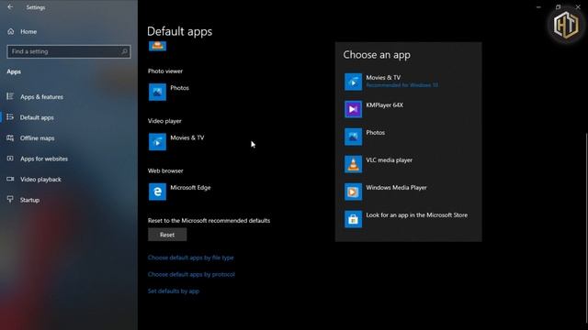Close the Settings window
The width and height of the screenshot is (588, 330).
[x=578, y=7]
